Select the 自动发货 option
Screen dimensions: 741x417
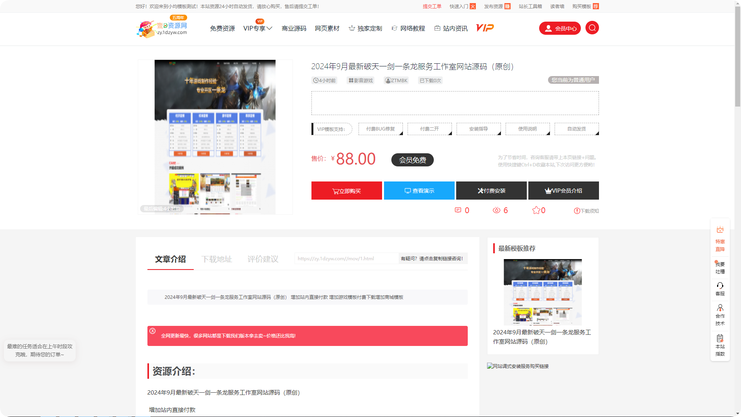577,129
